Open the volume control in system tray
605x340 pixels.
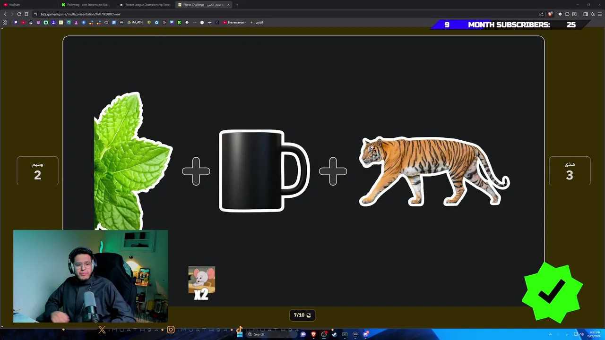click(582, 334)
